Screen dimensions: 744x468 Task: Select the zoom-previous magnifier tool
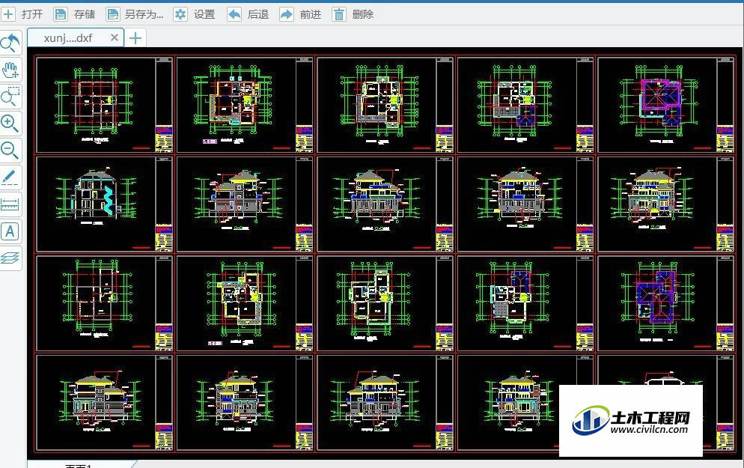10,43
